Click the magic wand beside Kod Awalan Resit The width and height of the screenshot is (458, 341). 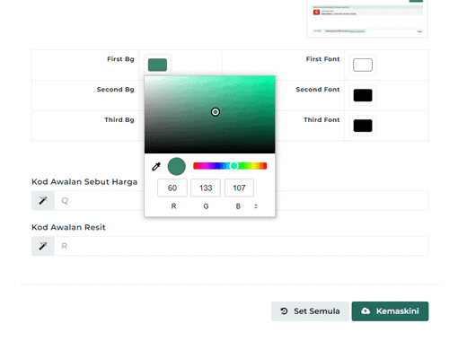pyautogui.click(x=43, y=246)
